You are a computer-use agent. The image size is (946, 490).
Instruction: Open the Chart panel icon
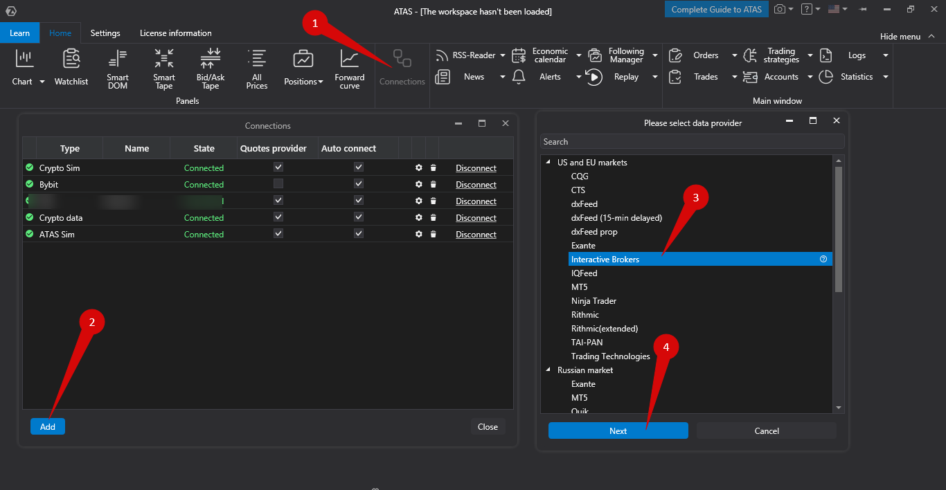(x=24, y=59)
